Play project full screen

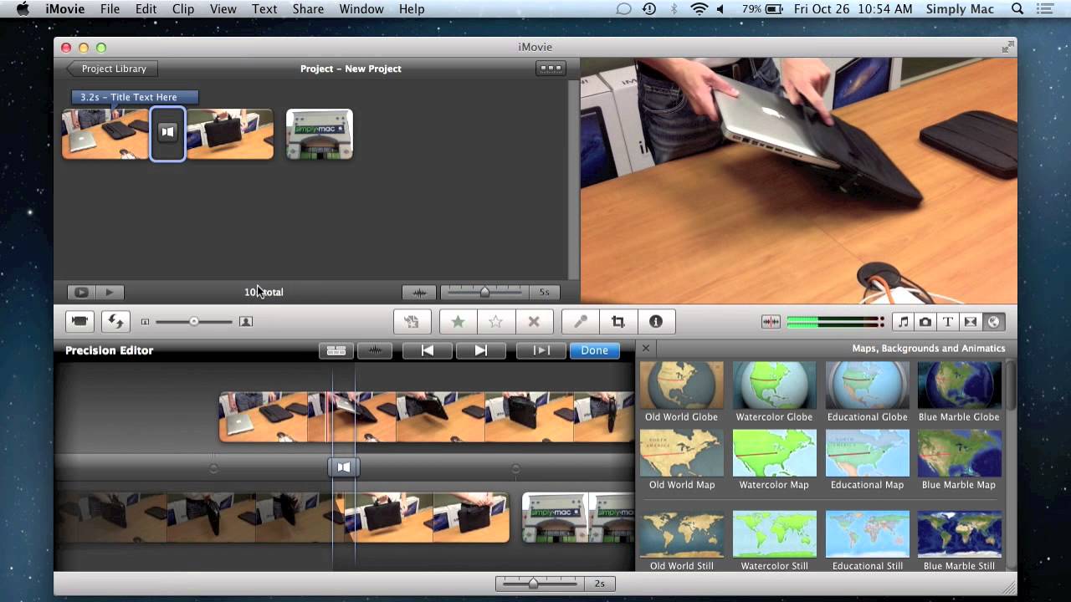[81, 292]
